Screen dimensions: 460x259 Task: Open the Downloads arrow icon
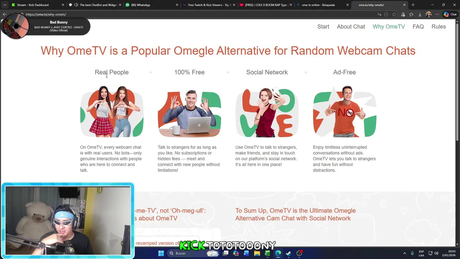420,14
